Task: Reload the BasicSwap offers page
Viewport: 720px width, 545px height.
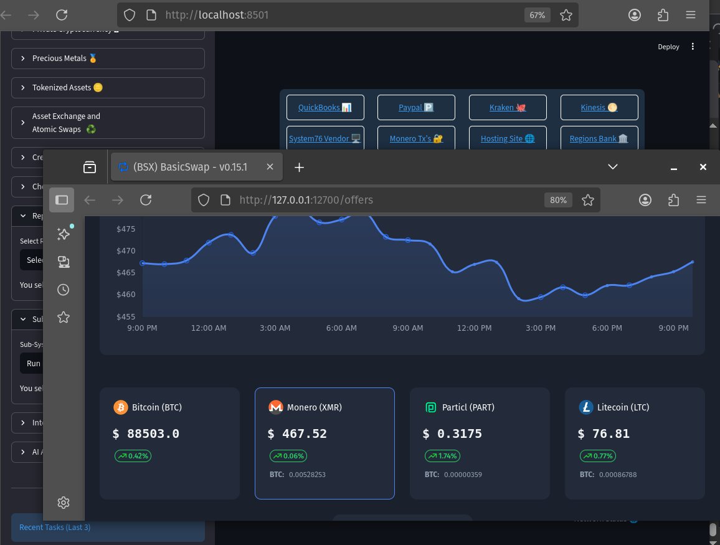Action: tap(146, 200)
